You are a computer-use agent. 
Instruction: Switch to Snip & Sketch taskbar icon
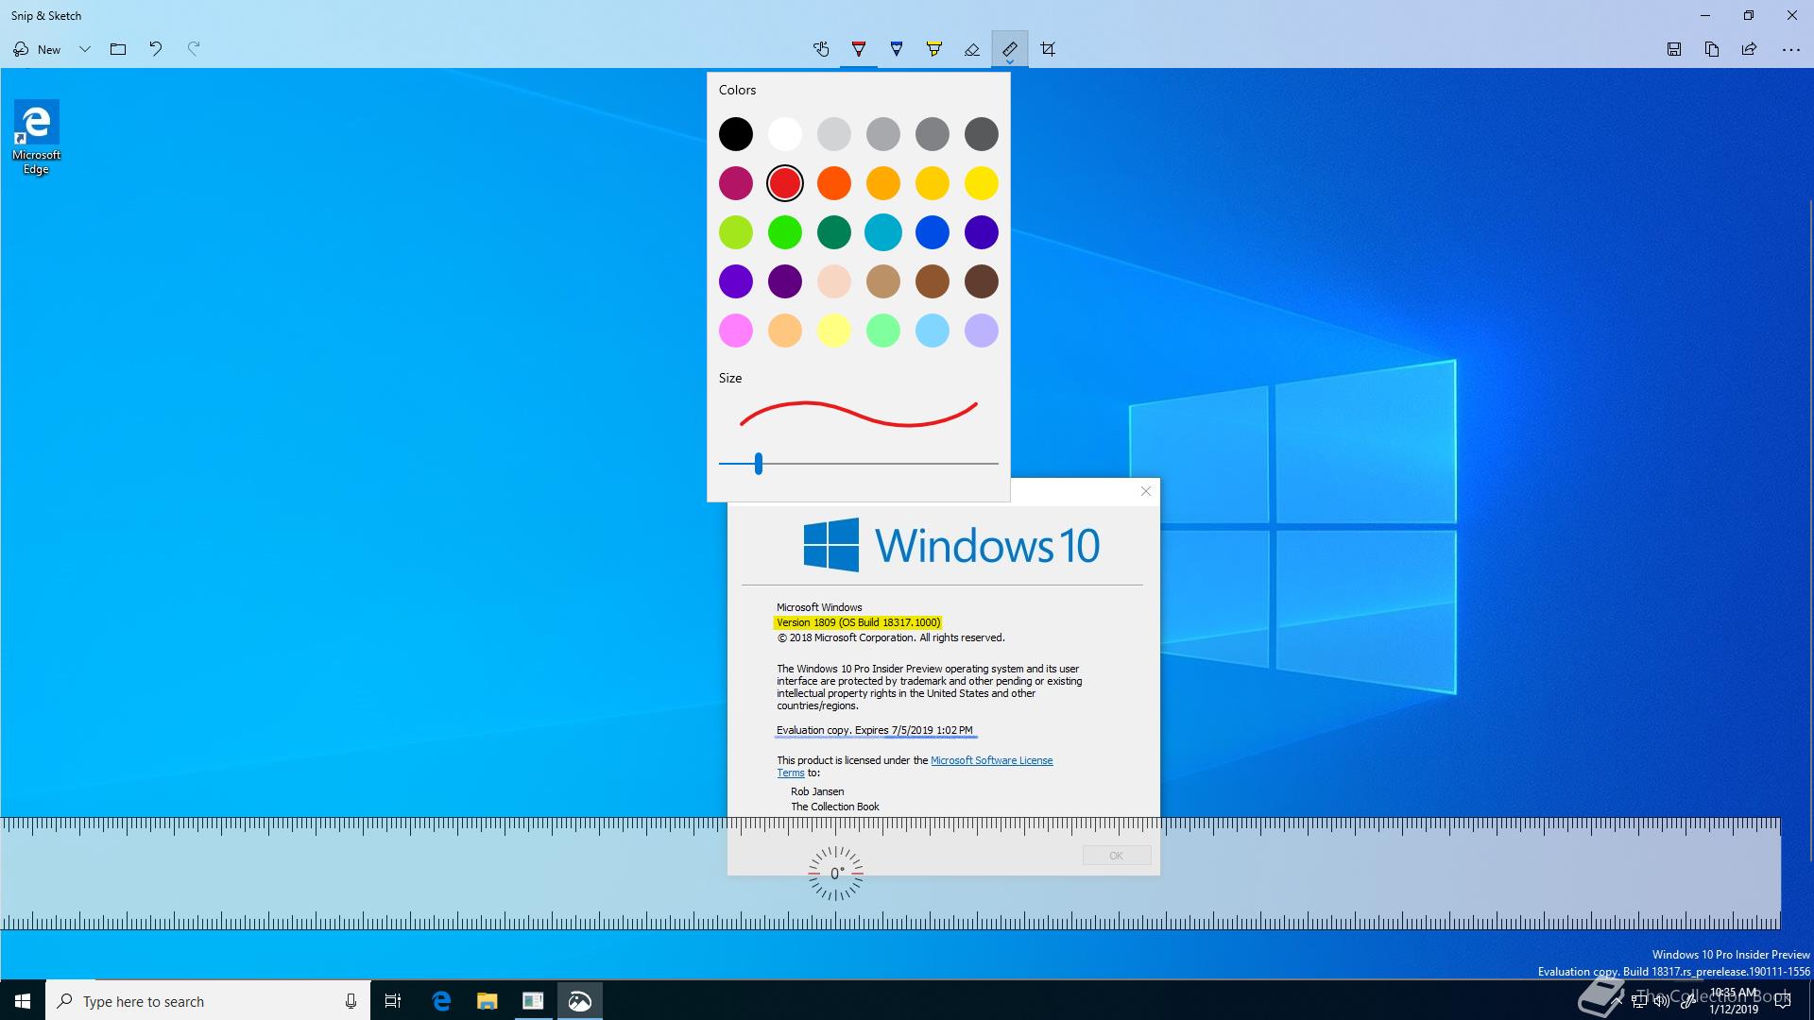(x=579, y=1001)
